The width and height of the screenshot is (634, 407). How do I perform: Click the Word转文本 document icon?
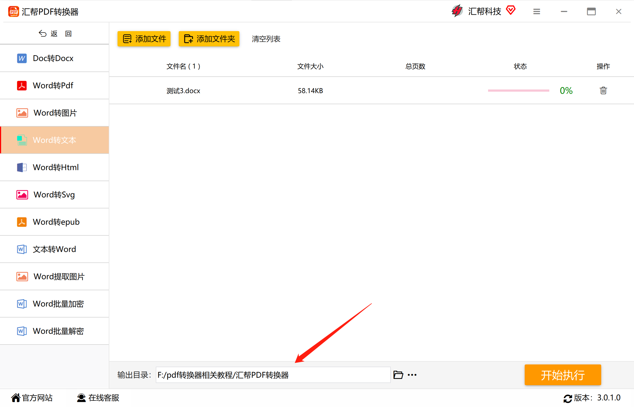22,140
